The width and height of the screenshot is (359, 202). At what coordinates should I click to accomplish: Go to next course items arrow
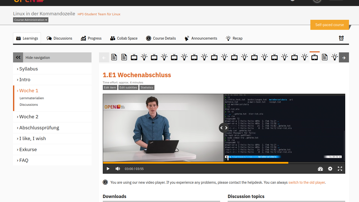(x=344, y=58)
